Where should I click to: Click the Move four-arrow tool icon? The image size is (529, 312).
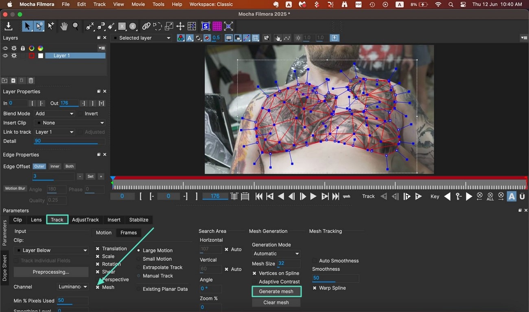coord(180,26)
